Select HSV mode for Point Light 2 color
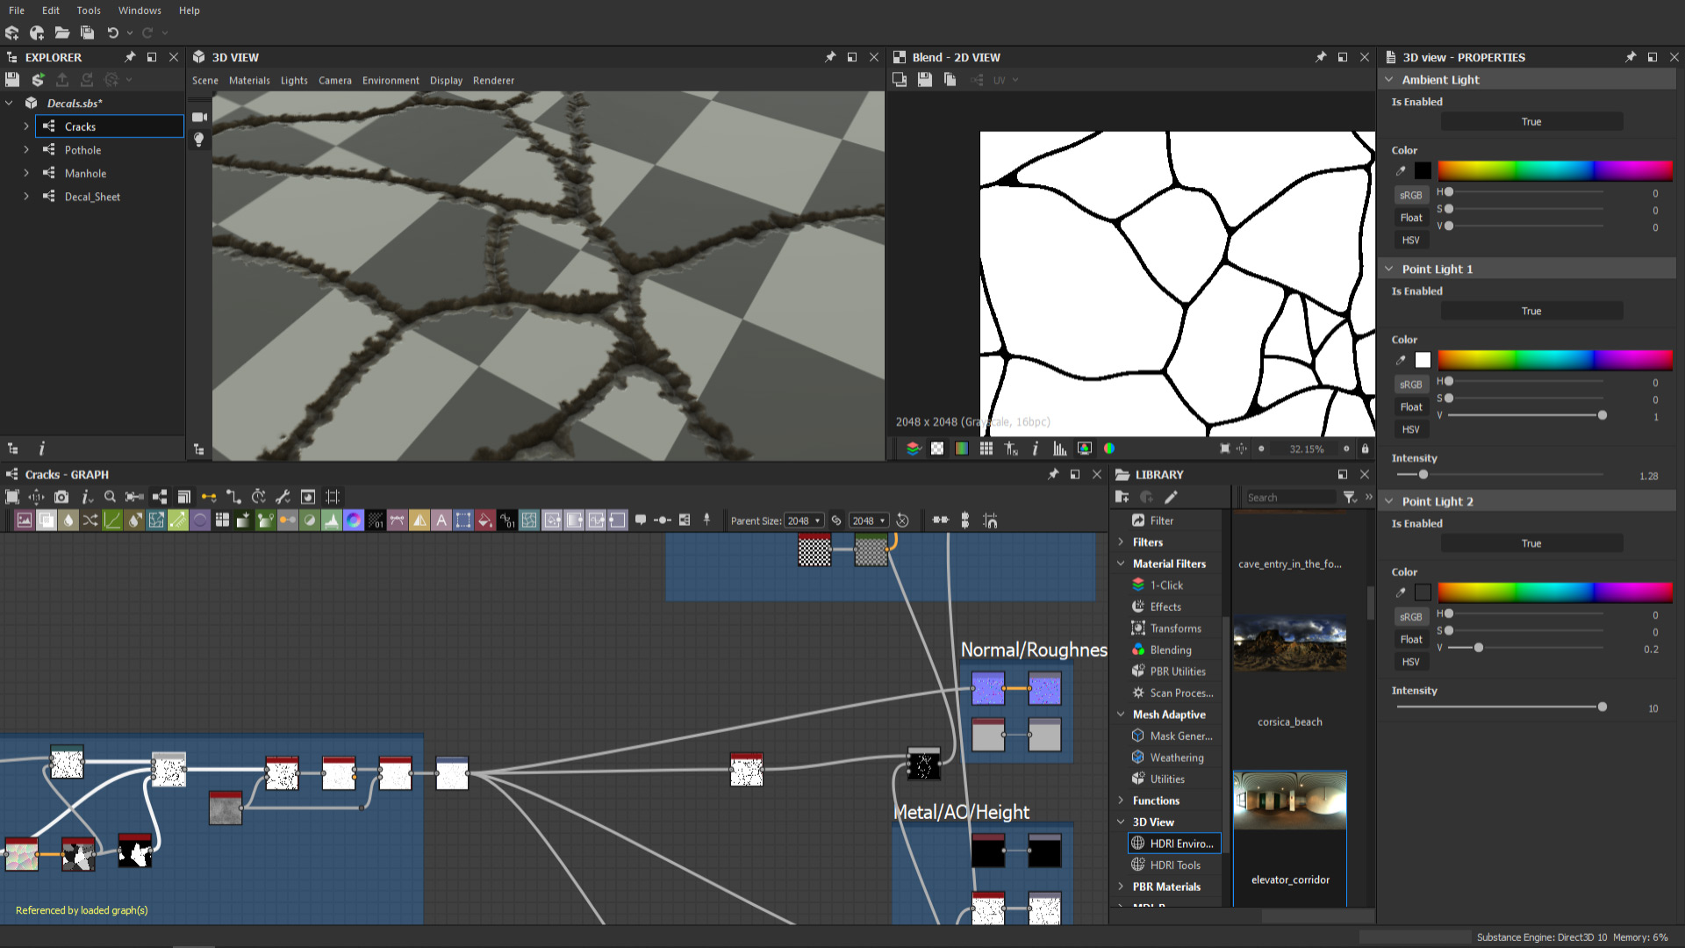 1410,662
